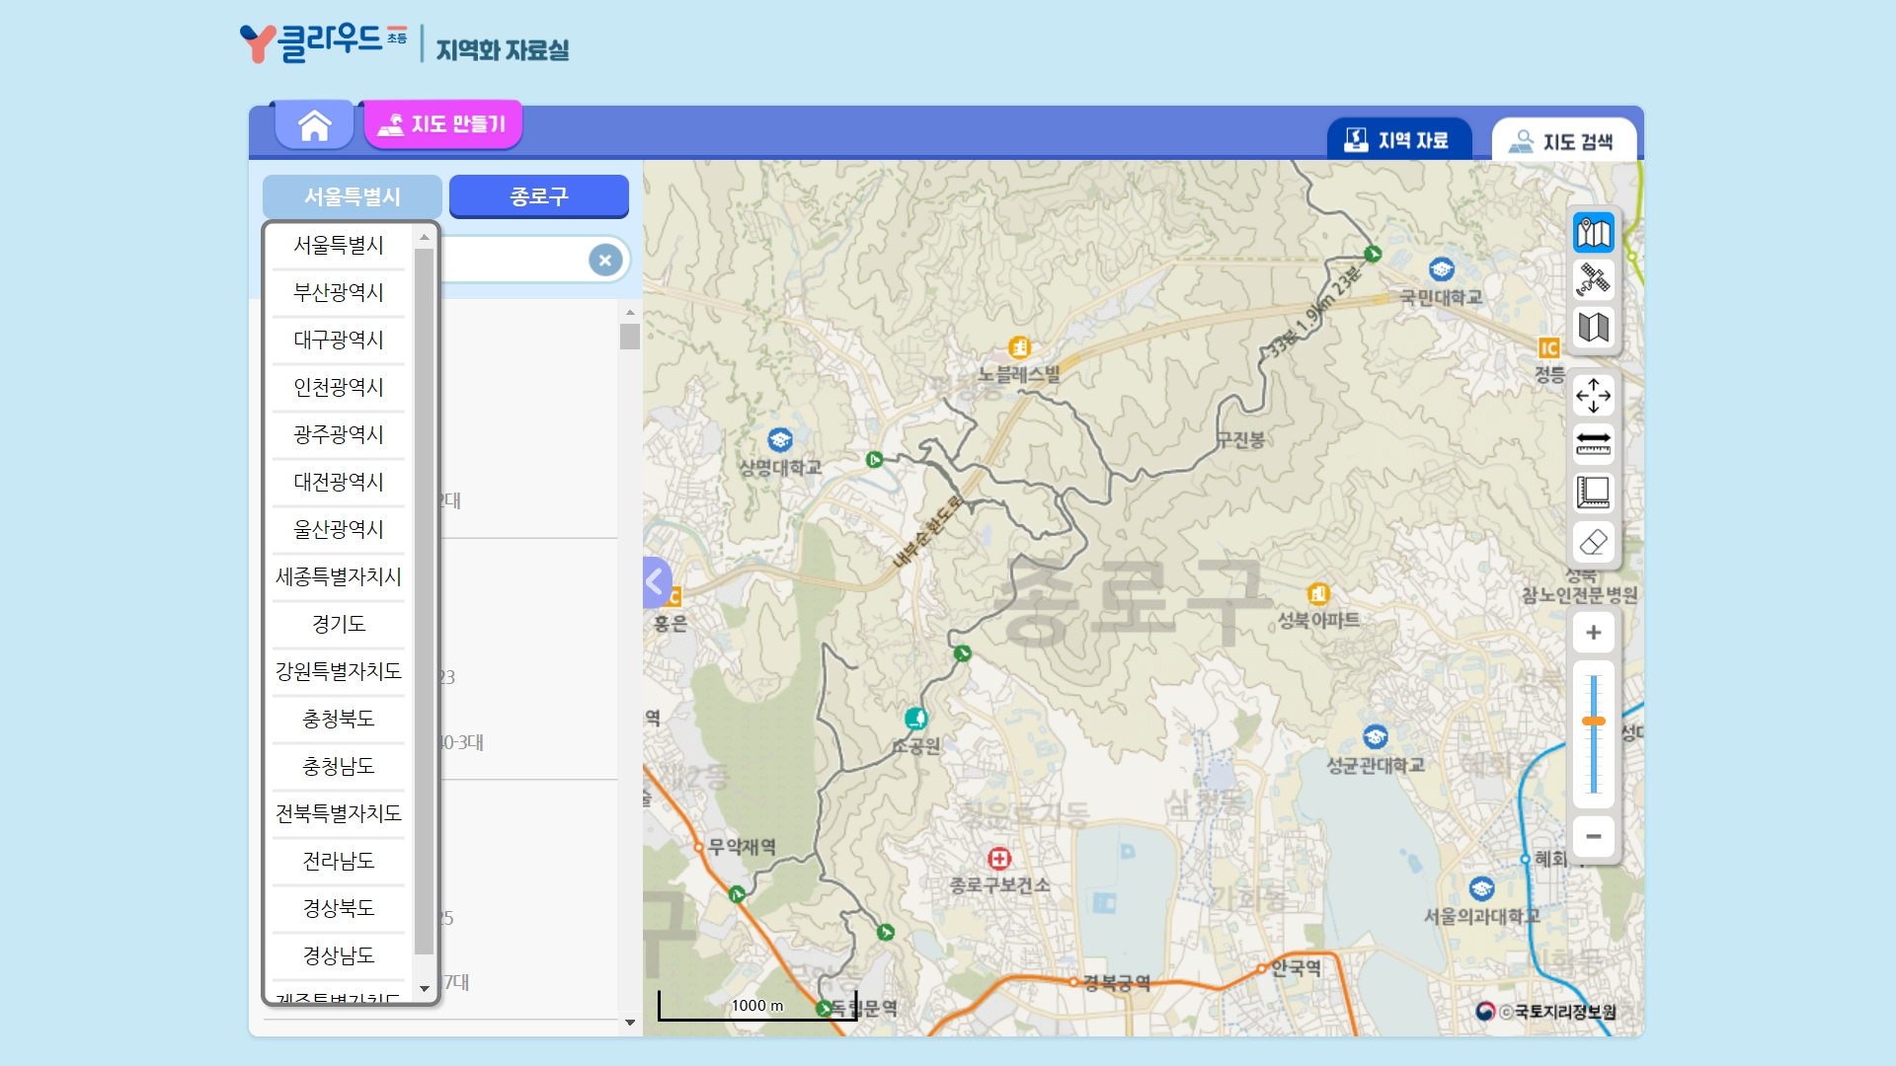Select 서울특별시 first list entry
Viewport: 1896px width, 1066px height.
coord(339,245)
